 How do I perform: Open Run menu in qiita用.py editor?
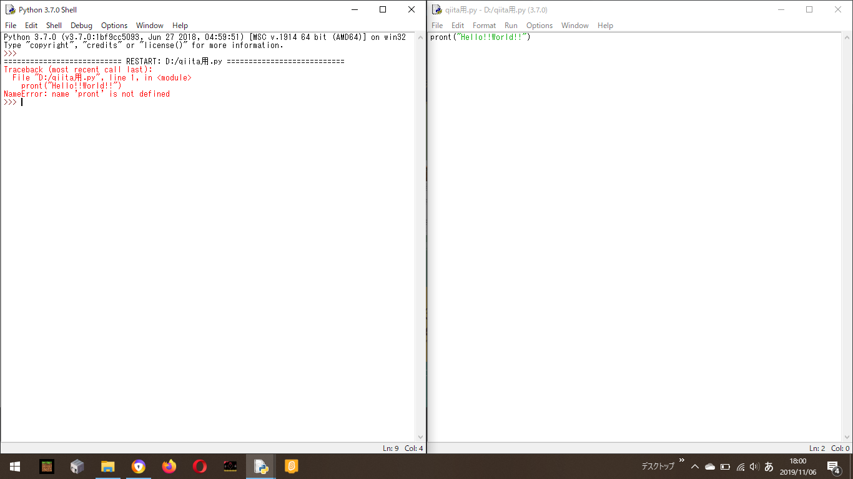(511, 26)
